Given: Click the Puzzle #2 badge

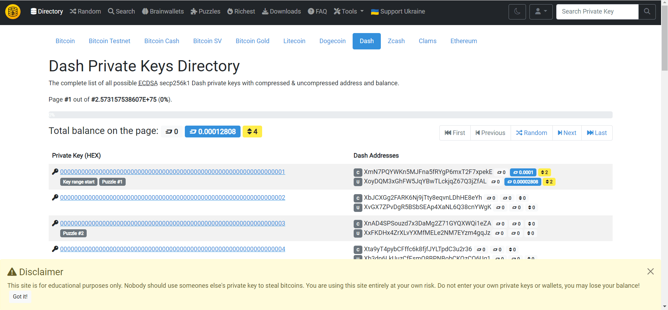Looking at the screenshot, I should tap(73, 233).
